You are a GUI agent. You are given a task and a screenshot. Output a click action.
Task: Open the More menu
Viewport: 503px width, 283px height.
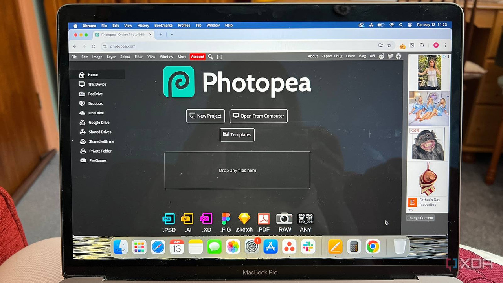tap(182, 57)
